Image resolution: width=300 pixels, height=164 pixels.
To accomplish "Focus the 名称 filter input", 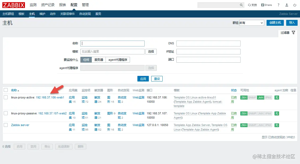I will [x=112, y=44].
